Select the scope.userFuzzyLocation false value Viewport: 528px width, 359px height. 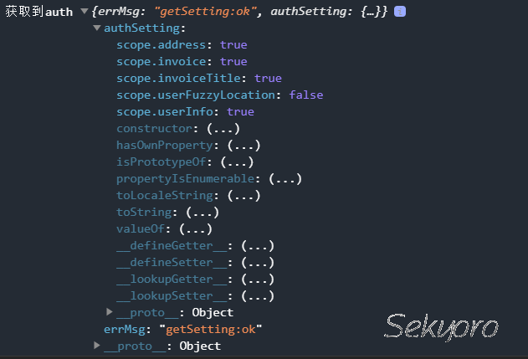(x=306, y=95)
